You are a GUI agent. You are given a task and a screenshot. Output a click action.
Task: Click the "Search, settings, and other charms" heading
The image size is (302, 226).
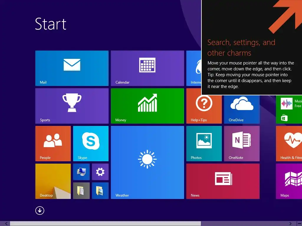[241, 47]
